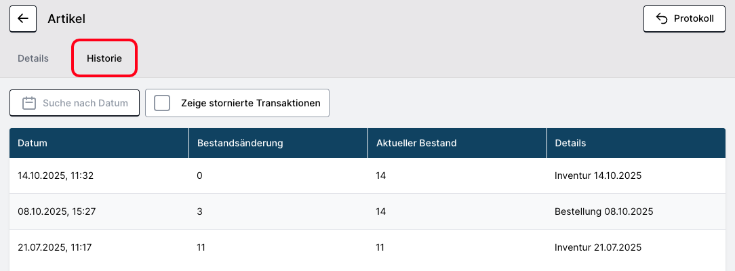735x271 pixels.
Task: Click the Details column header in table
Action: [570, 143]
